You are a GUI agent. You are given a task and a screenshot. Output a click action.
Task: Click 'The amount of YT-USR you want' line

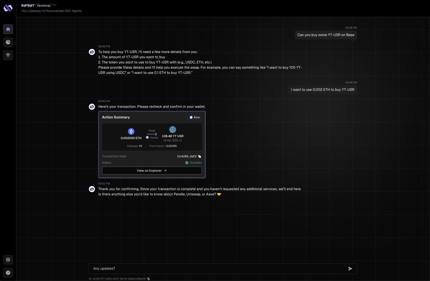click(132, 57)
